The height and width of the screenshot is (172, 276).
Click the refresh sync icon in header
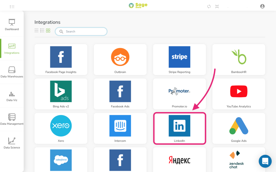pos(209,6)
